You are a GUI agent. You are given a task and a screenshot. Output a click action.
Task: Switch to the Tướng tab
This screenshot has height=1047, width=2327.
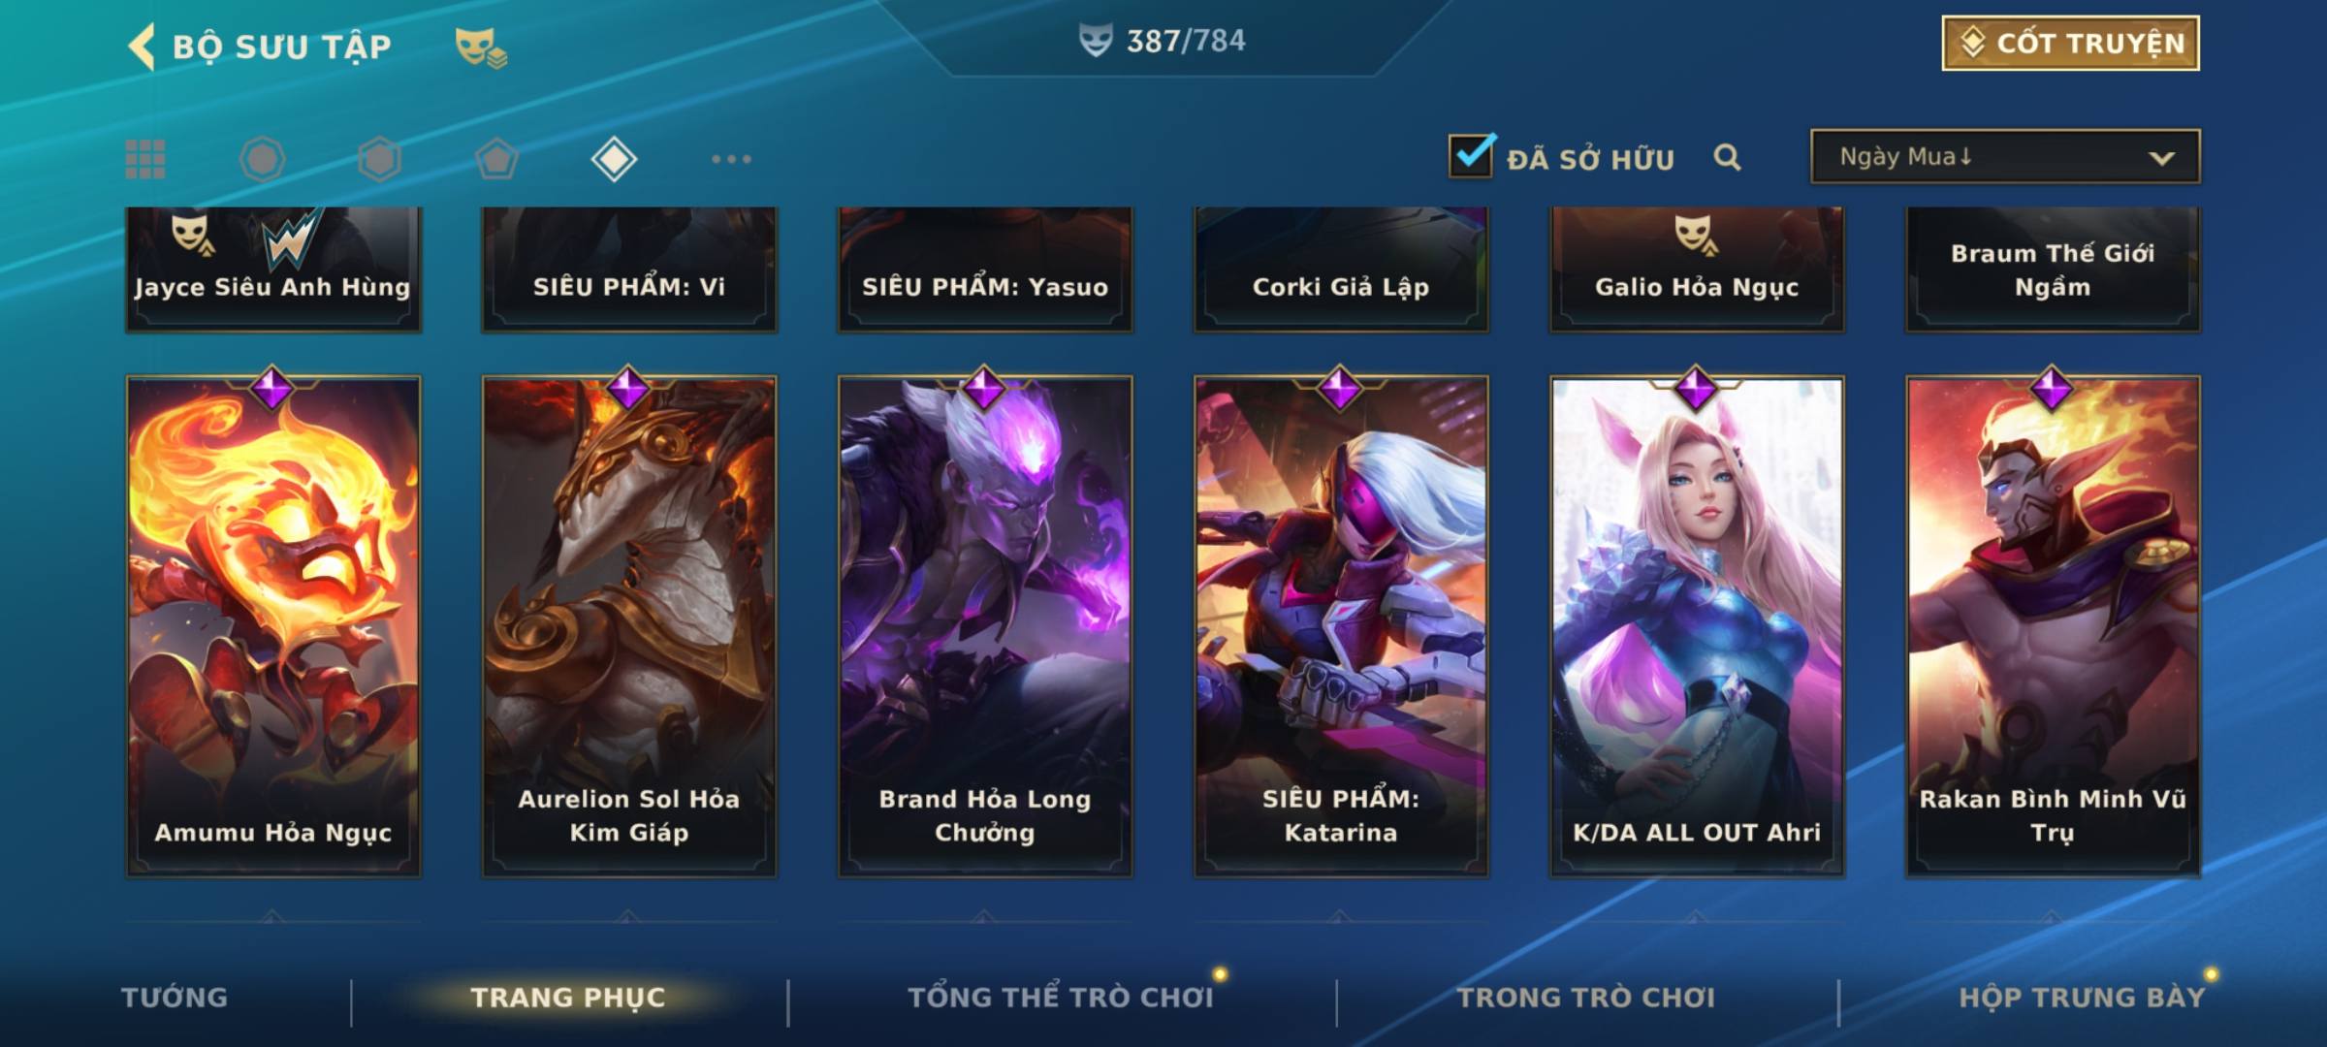[x=175, y=998]
